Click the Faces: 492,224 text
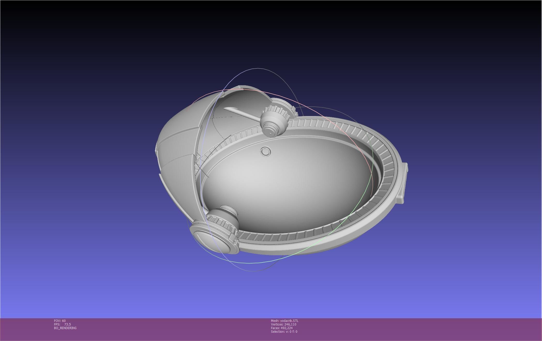This screenshot has width=542, height=341. 282,328
